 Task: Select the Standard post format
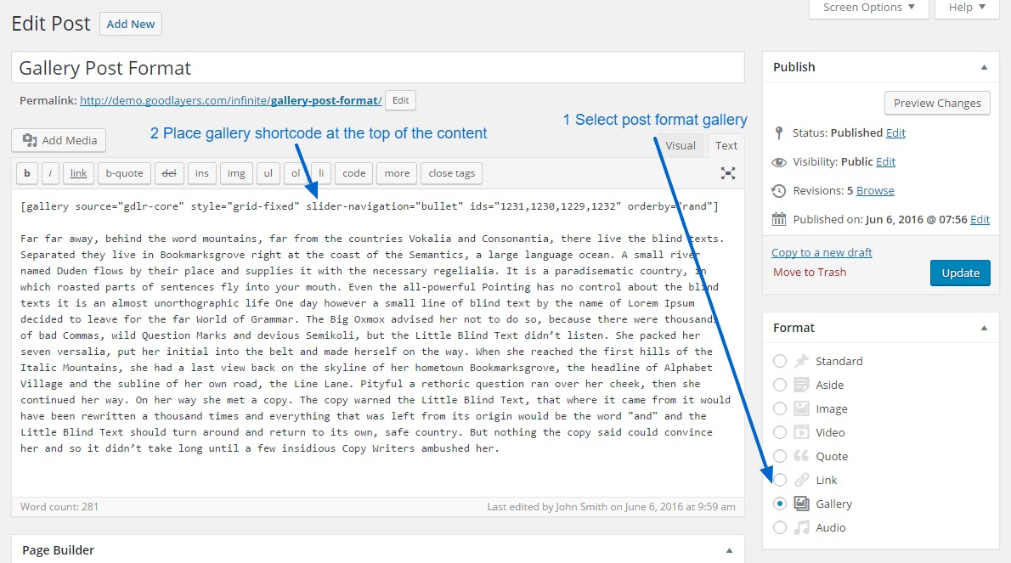tap(780, 361)
